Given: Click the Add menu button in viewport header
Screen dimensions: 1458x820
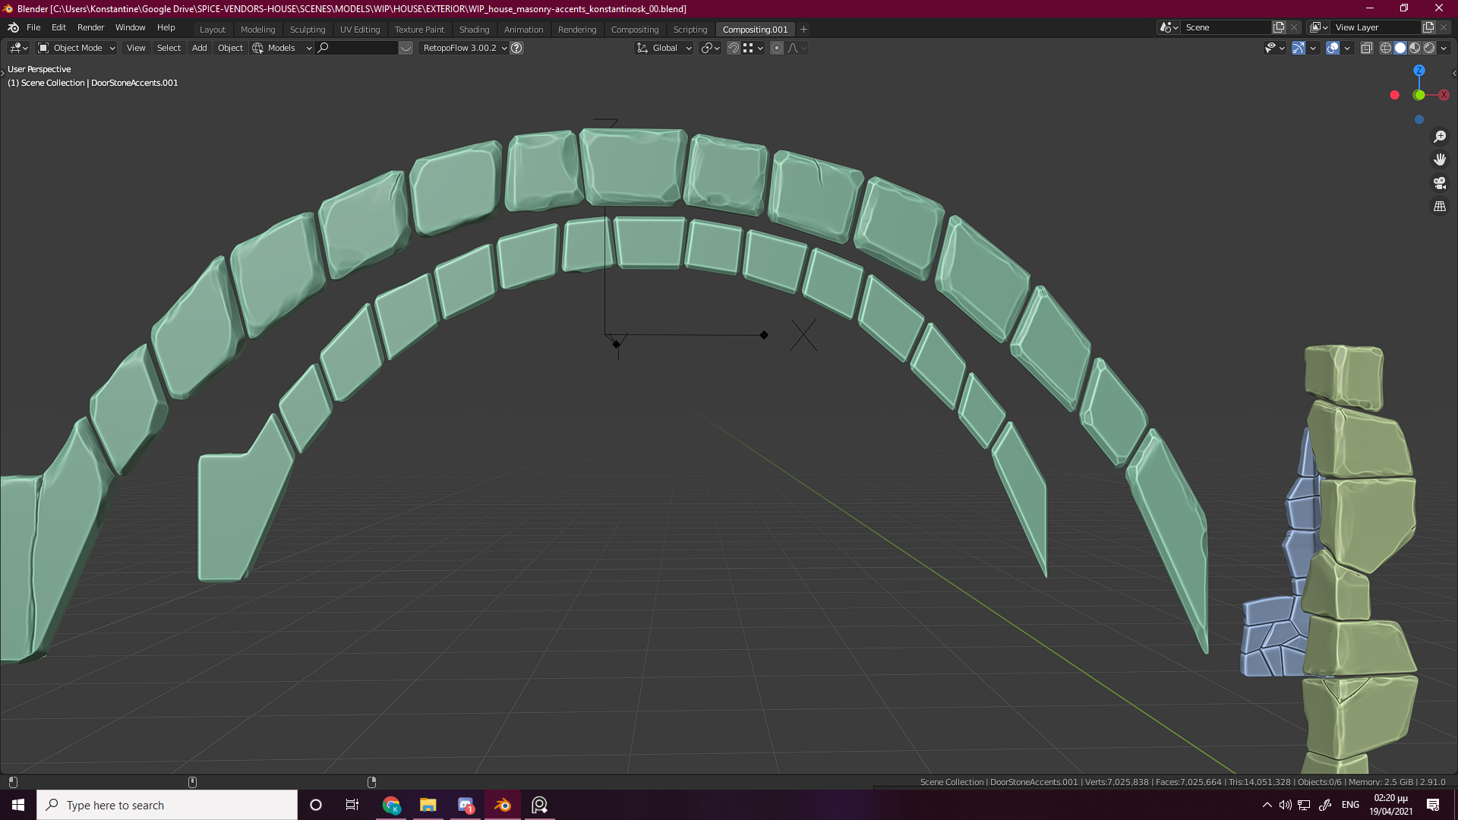Looking at the screenshot, I should pyautogui.click(x=199, y=48).
